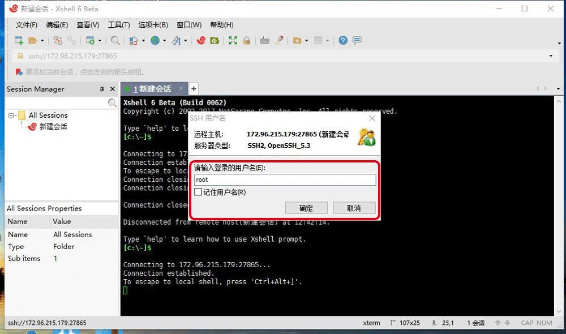The width and height of the screenshot is (566, 334).
Task: Click the status bar up arrow
Action: click(498, 323)
